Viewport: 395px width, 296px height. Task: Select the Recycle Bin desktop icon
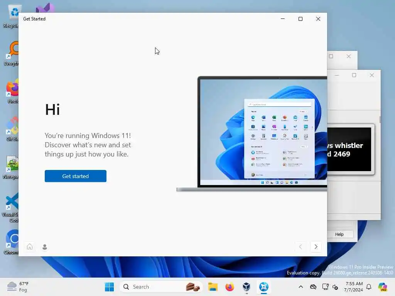[11, 16]
